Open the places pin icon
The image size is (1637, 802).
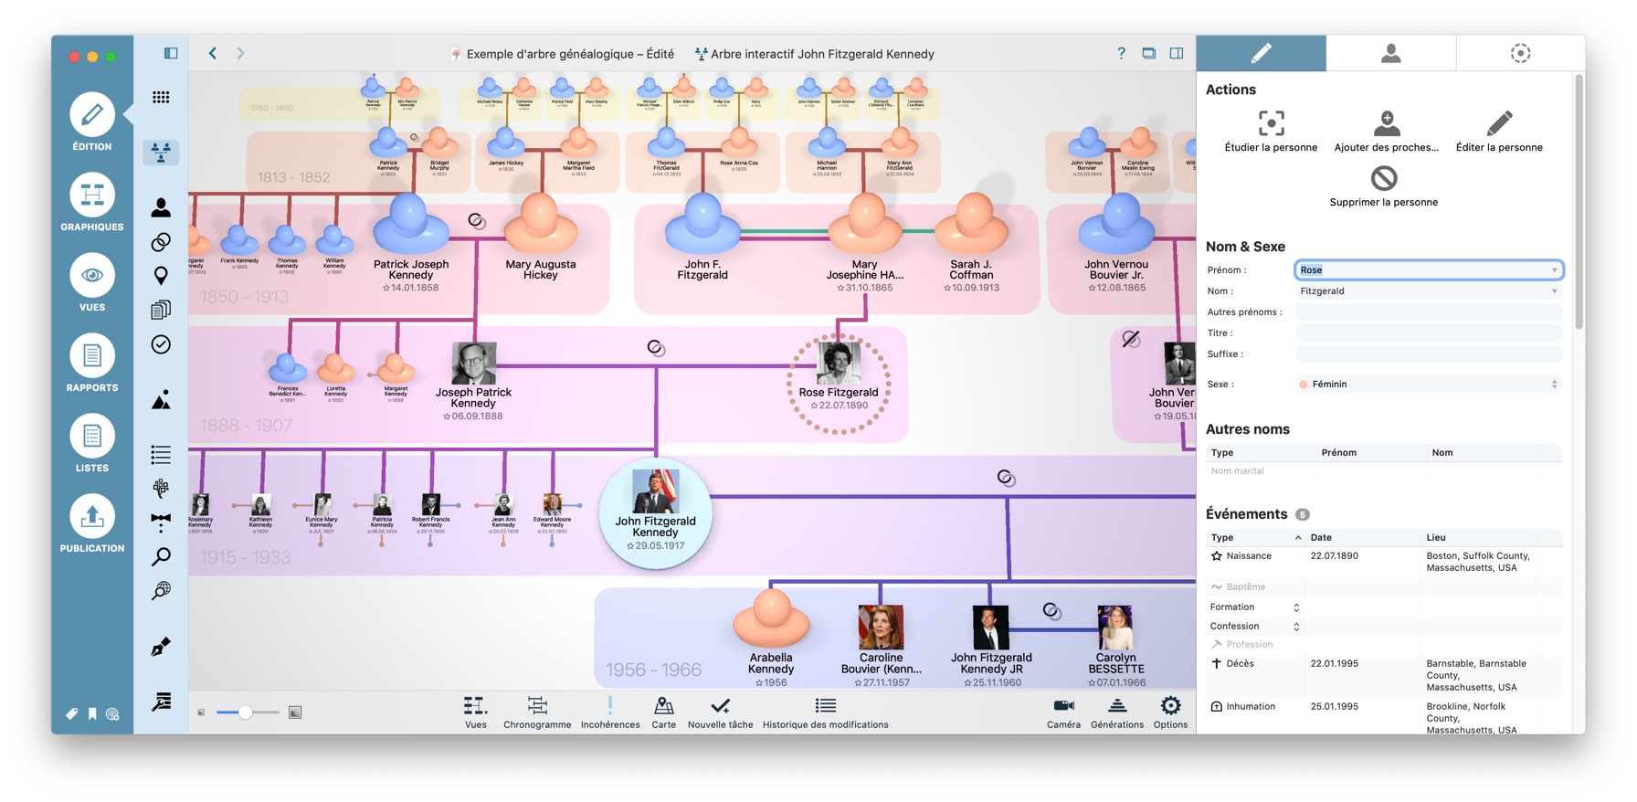(x=161, y=276)
